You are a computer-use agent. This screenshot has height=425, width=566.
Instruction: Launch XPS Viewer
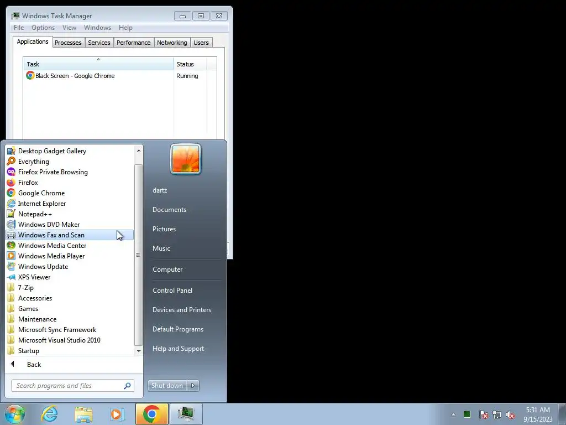70,277
